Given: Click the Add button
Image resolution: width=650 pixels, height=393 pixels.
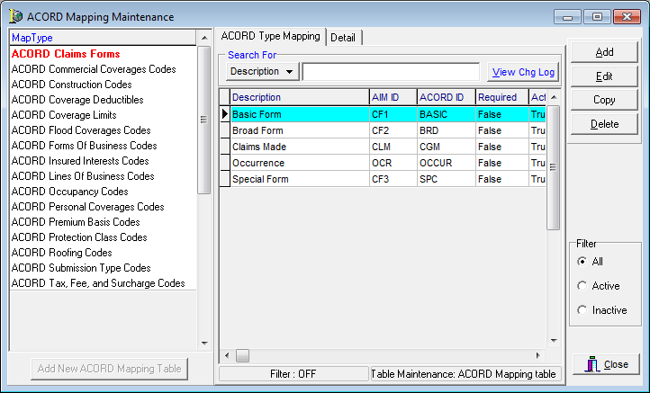Looking at the screenshot, I should pos(604,52).
